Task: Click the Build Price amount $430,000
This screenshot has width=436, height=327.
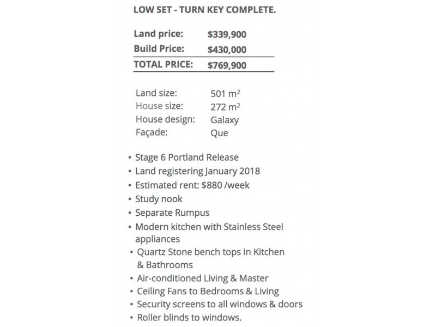Action: click(x=227, y=50)
